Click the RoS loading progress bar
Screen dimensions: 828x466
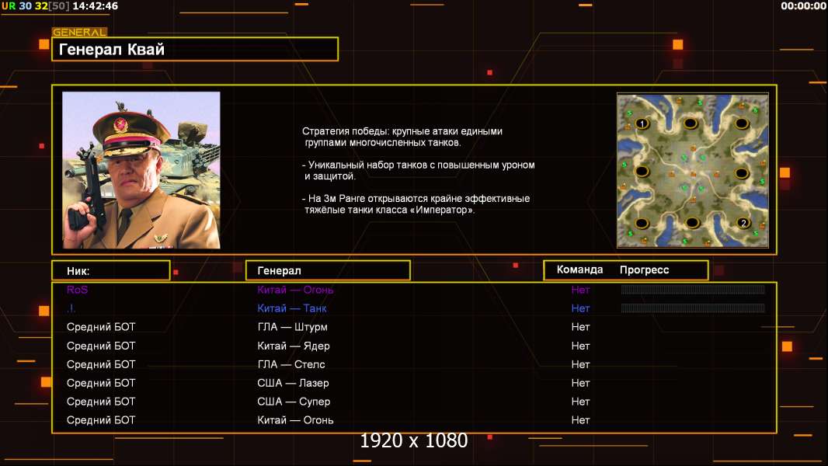(x=693, y=290)
